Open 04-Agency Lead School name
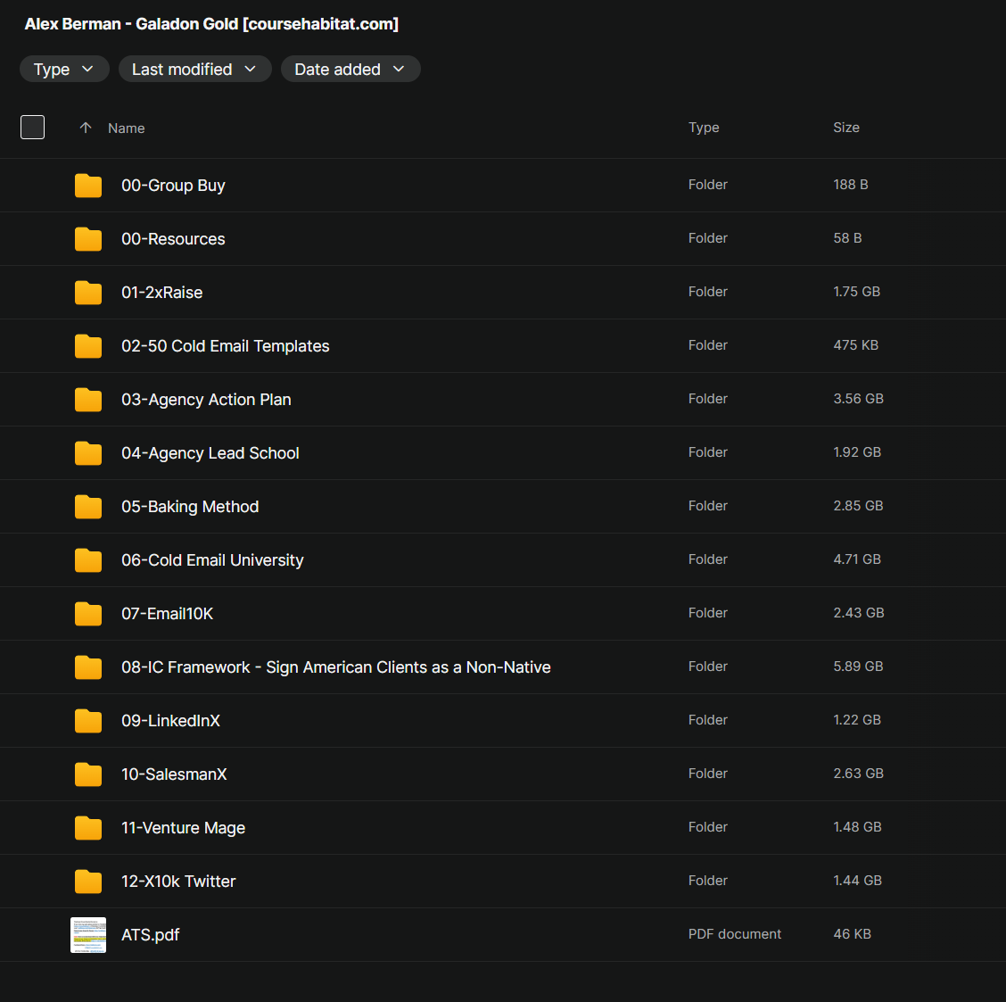The height and width of the screenshot is (1002, 1006). (x=210, y=453)
